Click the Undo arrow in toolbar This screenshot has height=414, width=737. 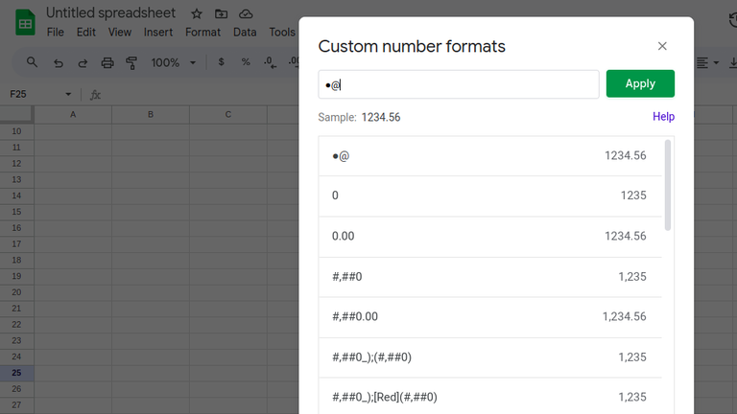click(59, 62)
